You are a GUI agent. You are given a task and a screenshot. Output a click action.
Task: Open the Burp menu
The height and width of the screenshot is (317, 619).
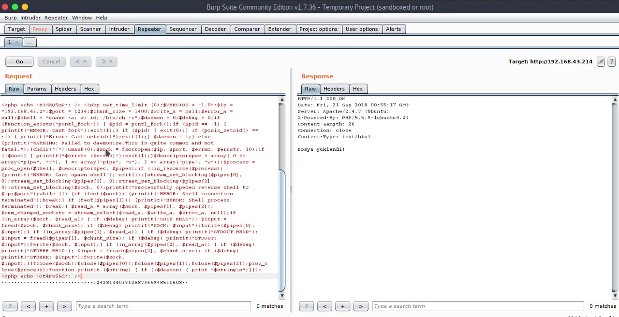coord(11,18)
